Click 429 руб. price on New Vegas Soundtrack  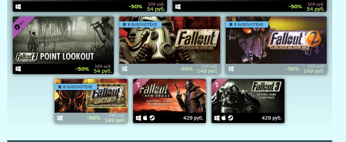(x=193, y=118)
